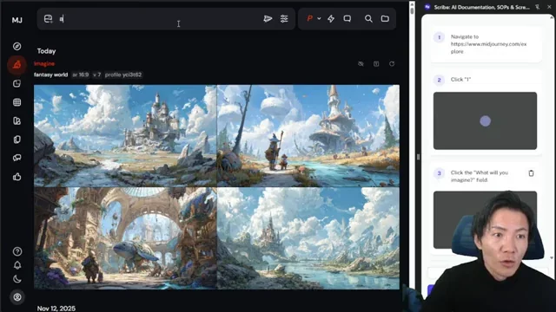Screen dimensions: 556x312
Task: Click the chat bubble icon in top bar
Action: coord(347,19)
